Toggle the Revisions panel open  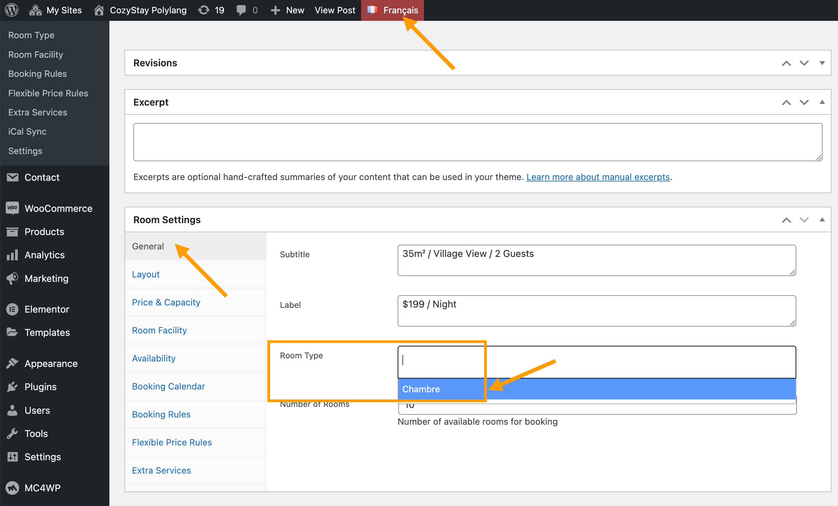click(x=822, y=63)
